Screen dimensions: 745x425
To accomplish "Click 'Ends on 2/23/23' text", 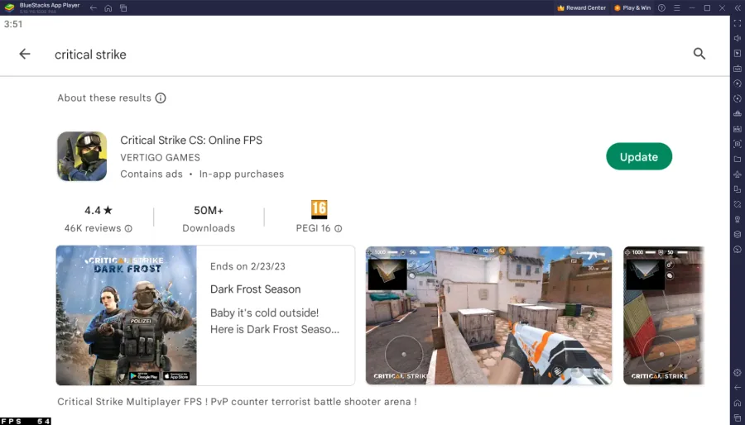I will 248,266.
